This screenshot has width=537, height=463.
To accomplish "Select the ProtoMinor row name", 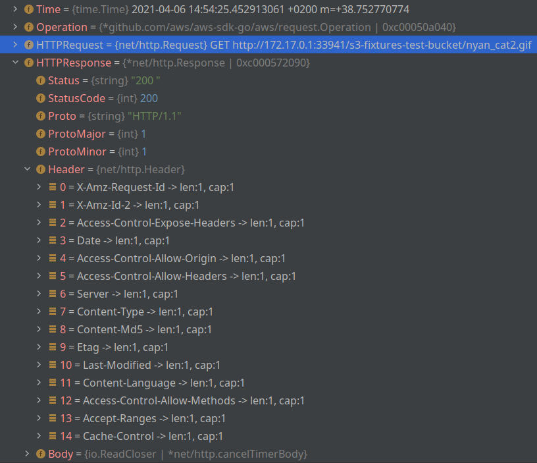I will click(x=77, y=151).
